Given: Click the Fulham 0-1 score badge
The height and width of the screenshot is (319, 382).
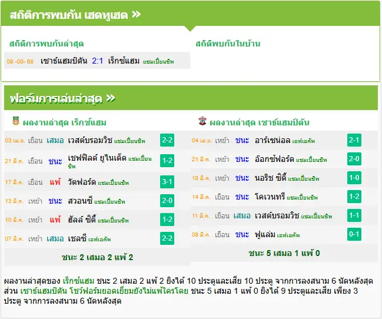Looking at the screenshot, I should [354, 234].
